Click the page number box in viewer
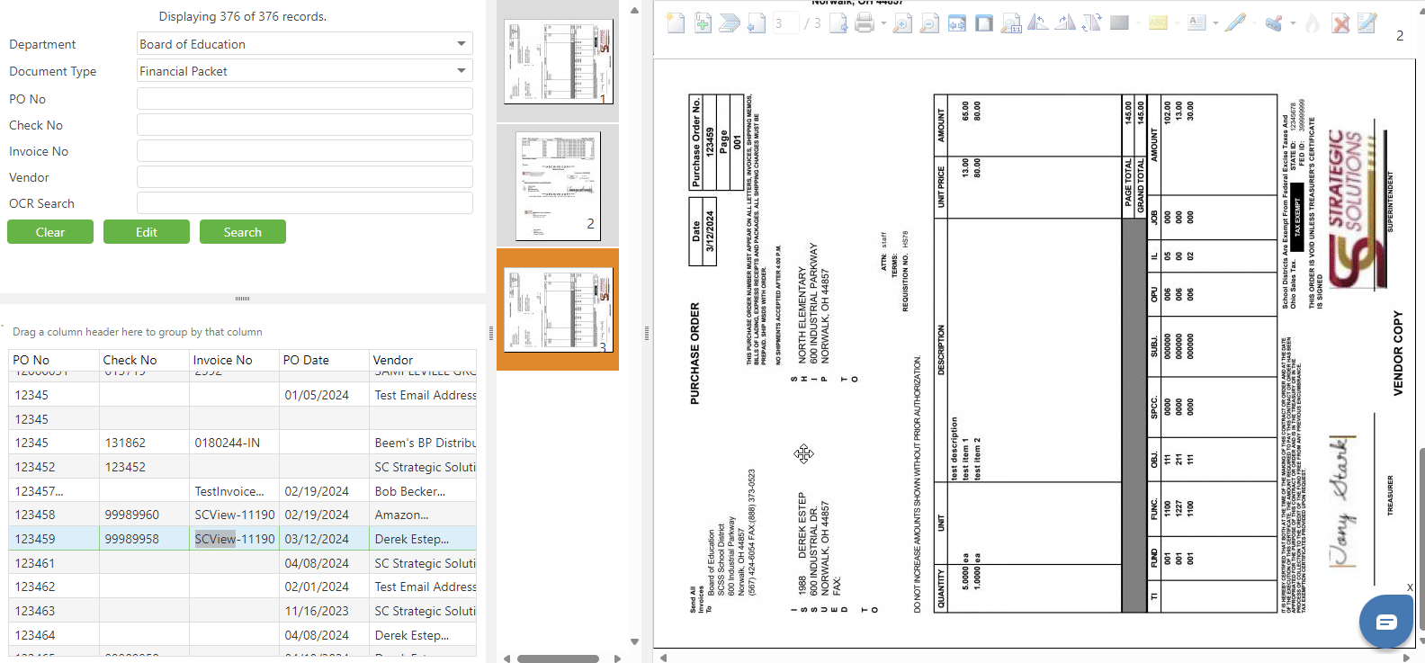Image resolution: width=1425 pixels, height=663 pixels. 785,23
